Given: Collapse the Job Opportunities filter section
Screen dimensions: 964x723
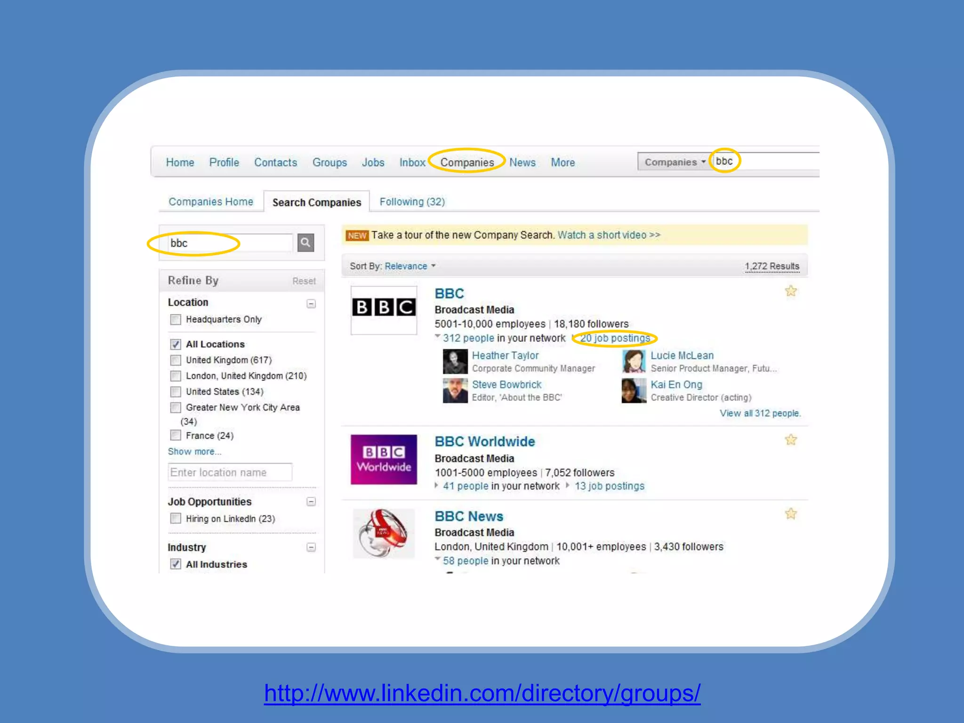Looking at the screenshot, I should point(311,501).
